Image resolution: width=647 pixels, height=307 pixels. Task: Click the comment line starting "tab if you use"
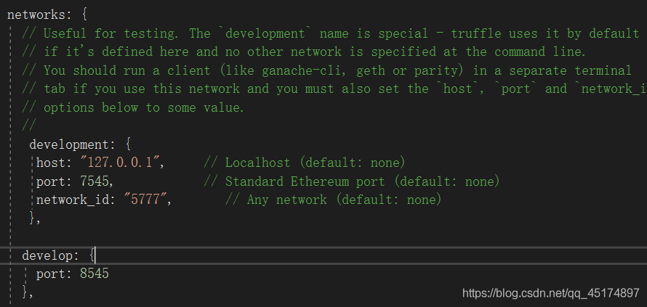[334, 89]
